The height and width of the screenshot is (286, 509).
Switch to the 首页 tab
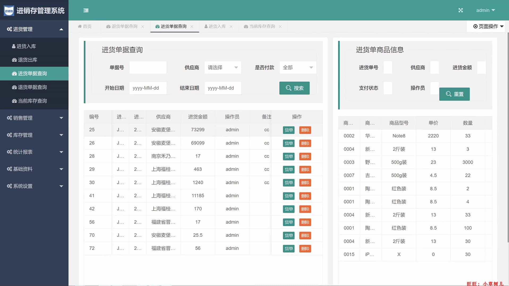pyautogui.click(x=85, y=26)
